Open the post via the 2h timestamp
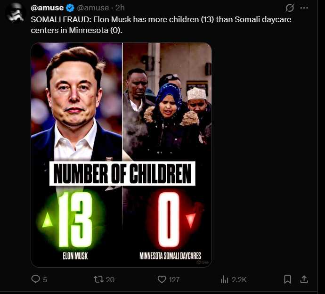The height and width of the screenshot is (294, 325). point(120,8)
